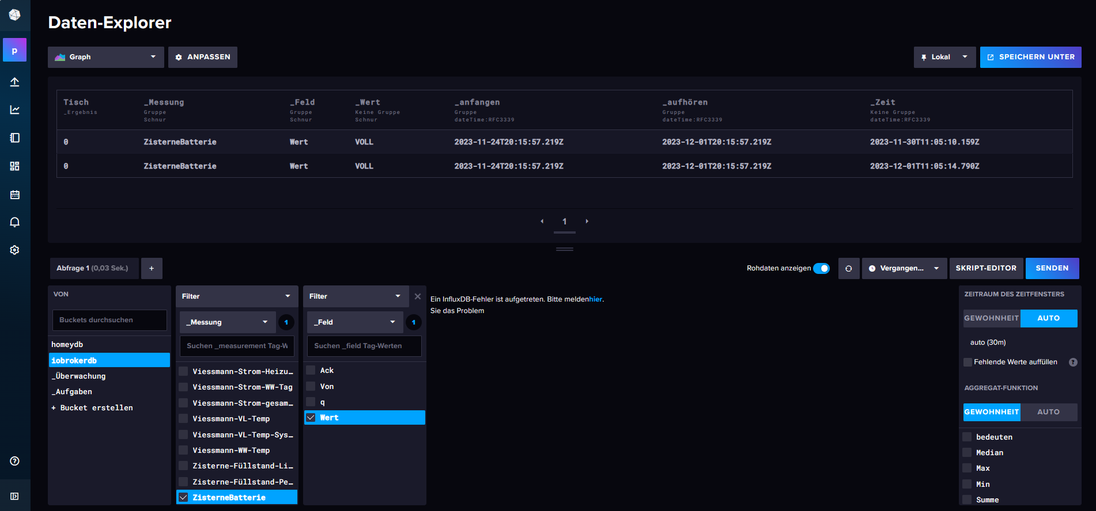
Task: Open the InfluxDB home logo
Action: (15, 14)
